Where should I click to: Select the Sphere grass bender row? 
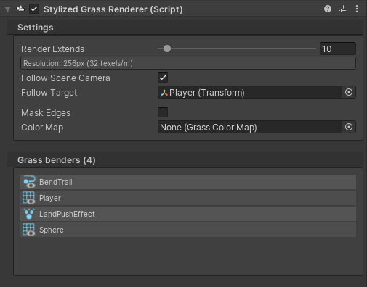tap(188, 230)
